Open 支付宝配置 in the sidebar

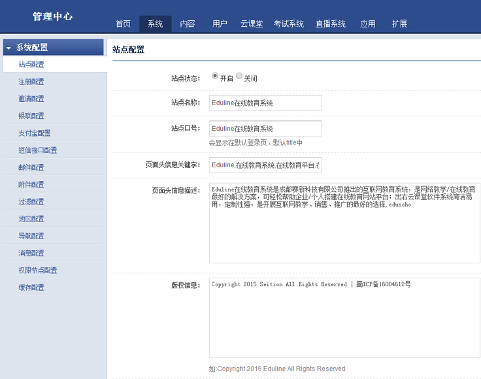coord(35,133)
